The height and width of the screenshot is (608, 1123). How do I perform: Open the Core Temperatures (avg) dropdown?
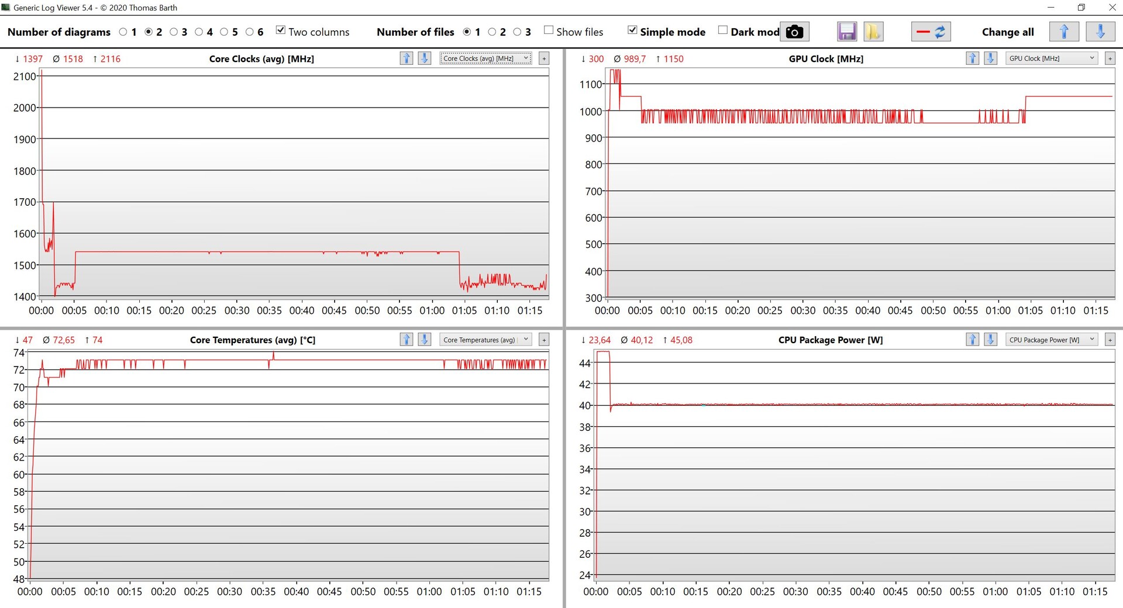tap(485, 340)
